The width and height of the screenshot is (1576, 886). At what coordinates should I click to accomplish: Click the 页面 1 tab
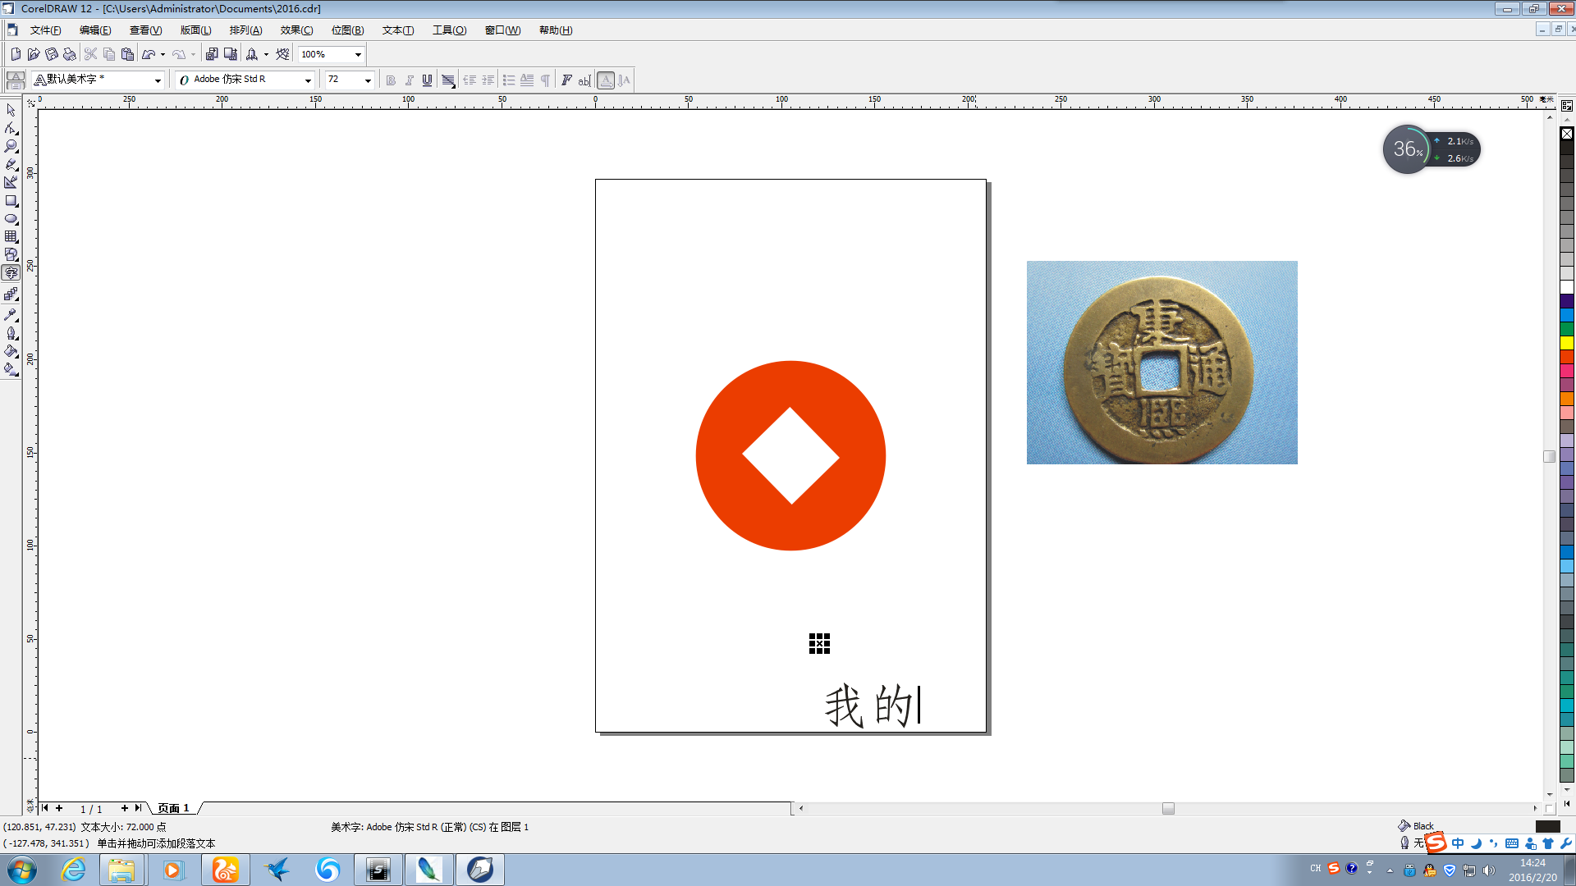tap(174, 808)
